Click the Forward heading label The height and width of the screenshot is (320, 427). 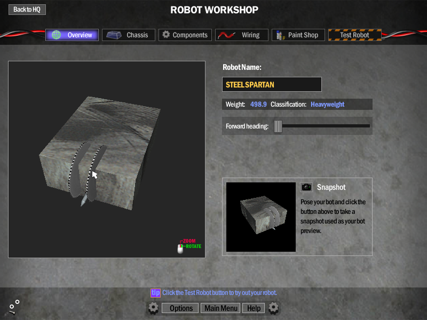click(x=247, y=126)
